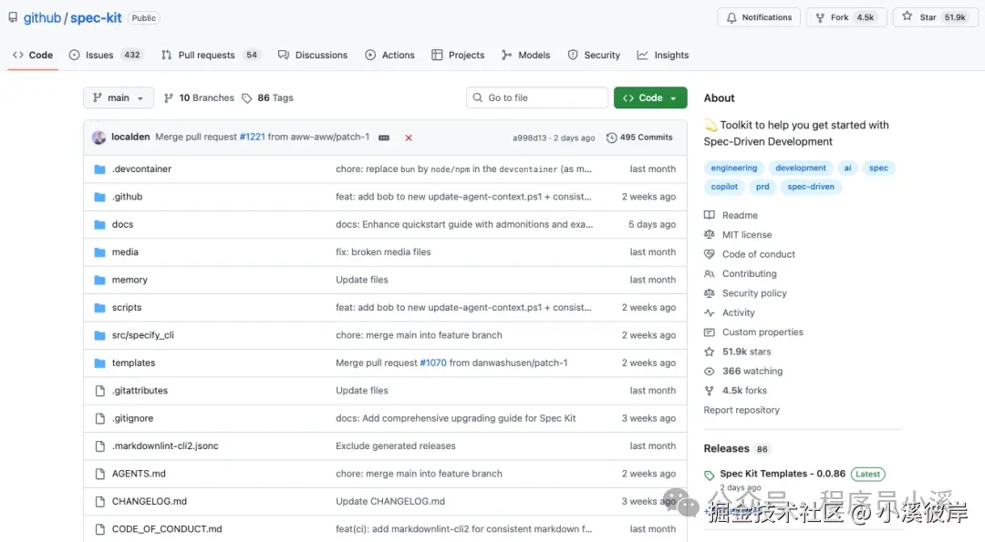Viewport: 985px width, 542px height.
Task: Click the Notifications bell icon
Action: coord(731,17)
